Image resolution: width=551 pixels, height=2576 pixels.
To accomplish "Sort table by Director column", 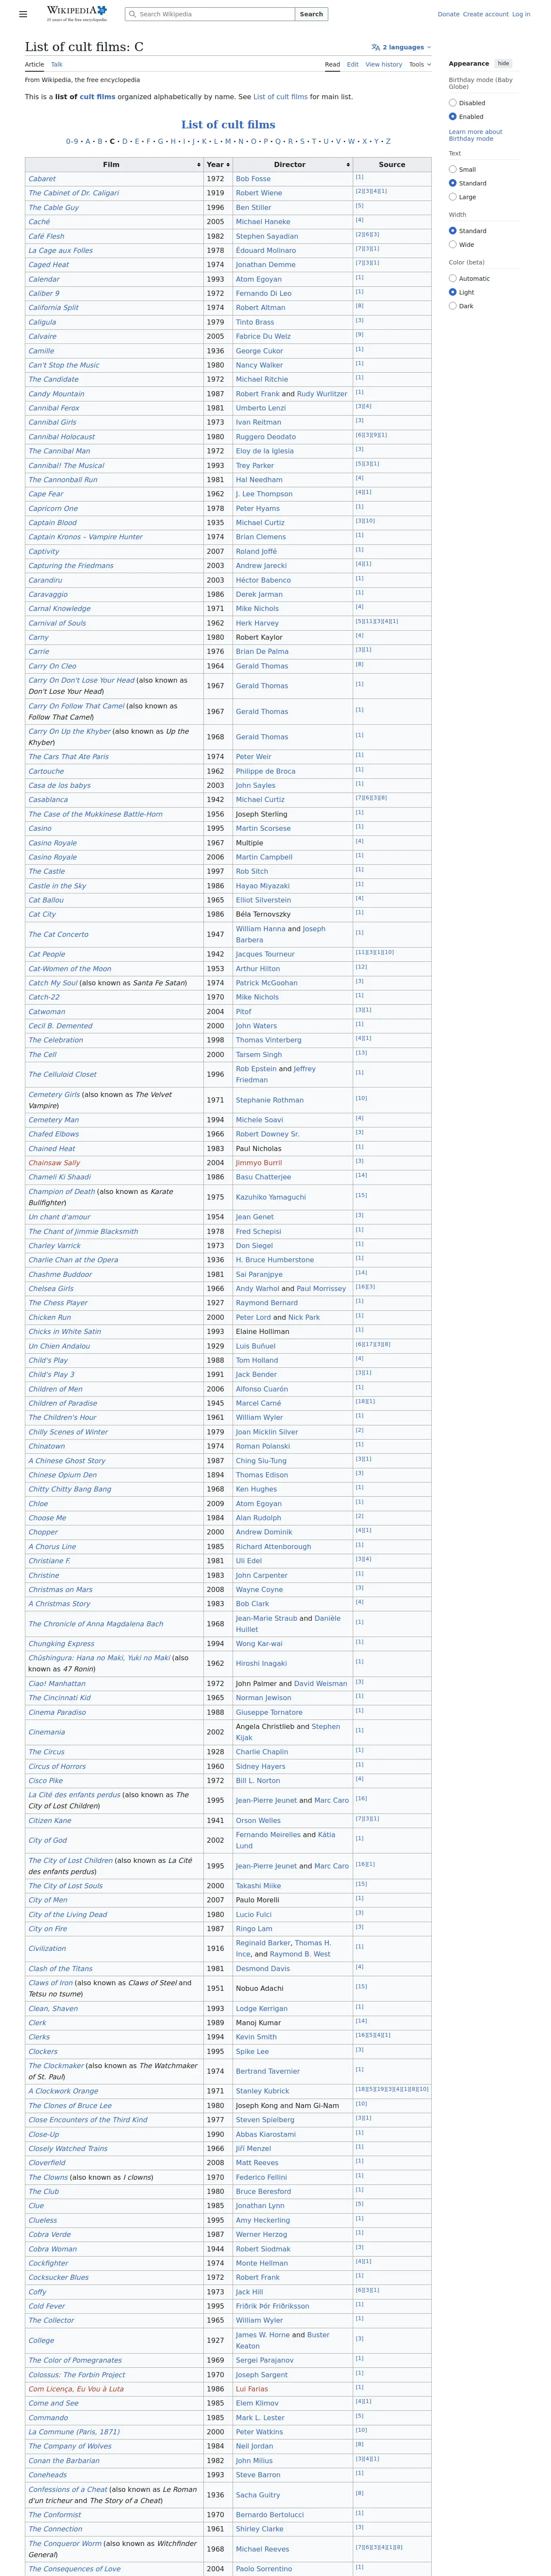I will [292, 164].
